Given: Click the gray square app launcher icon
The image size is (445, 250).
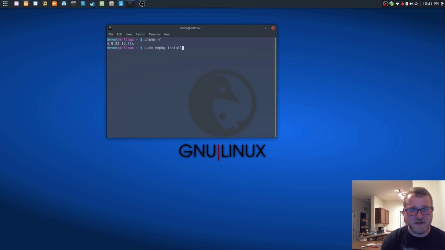Looking at the screenshot, I should click(111, 4).
